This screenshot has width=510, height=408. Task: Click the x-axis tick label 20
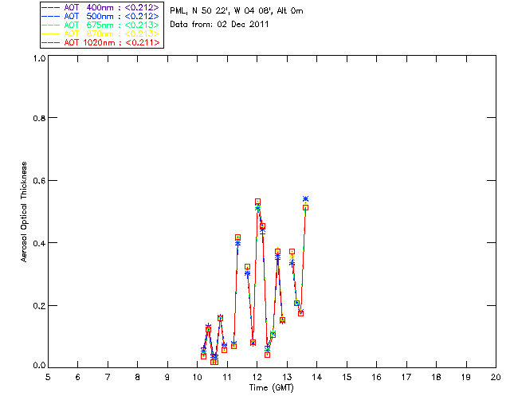click(495, 376)
